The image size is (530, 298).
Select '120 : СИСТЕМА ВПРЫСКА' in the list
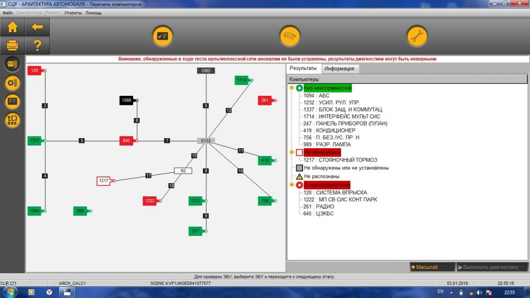coord(335,192)
